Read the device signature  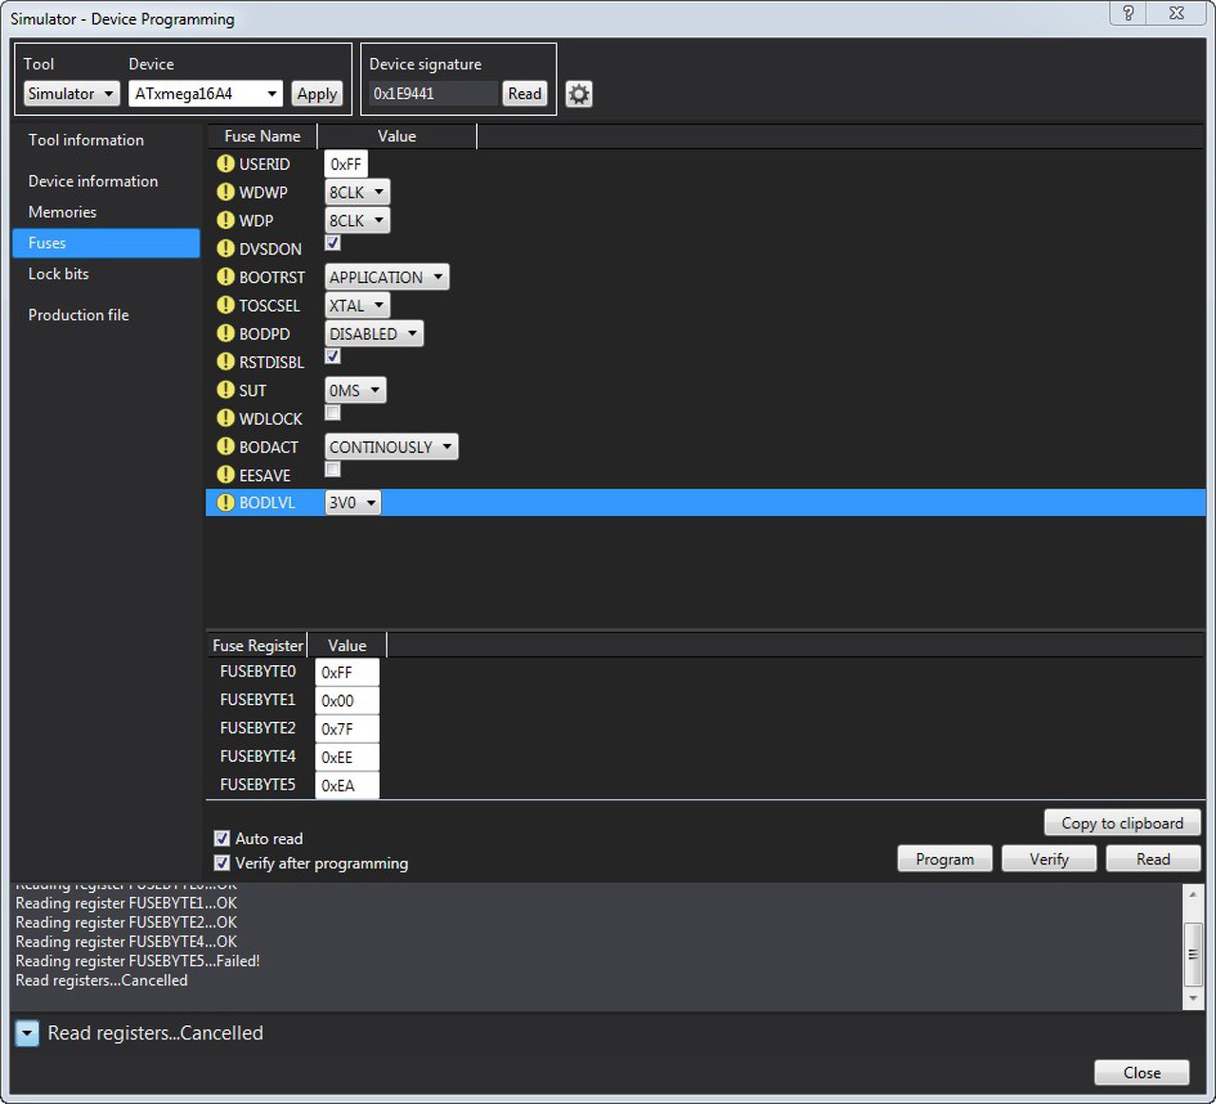tap(524, 93)
